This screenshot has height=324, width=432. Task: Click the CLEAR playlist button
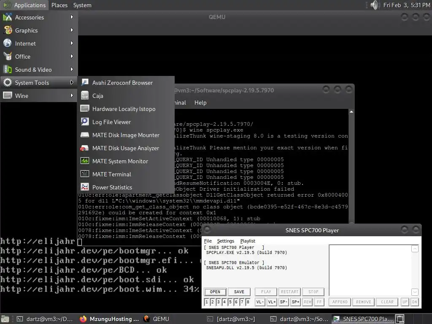point(387,302)
